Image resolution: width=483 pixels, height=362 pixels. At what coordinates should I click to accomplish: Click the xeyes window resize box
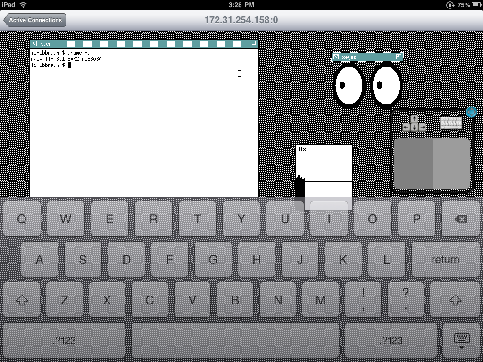(x=399, y=57)
